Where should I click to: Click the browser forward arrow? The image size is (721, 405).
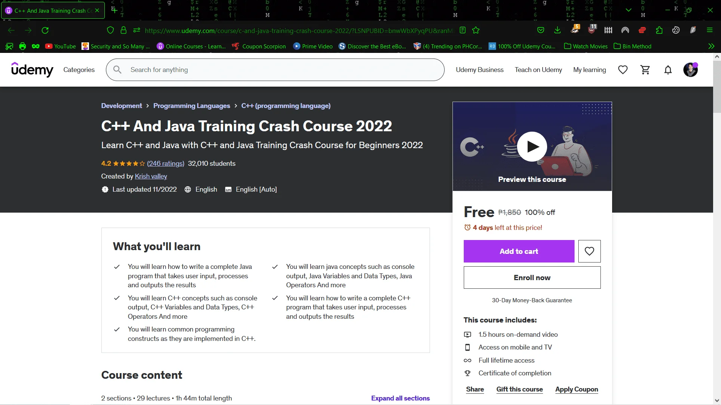point(28,30)
